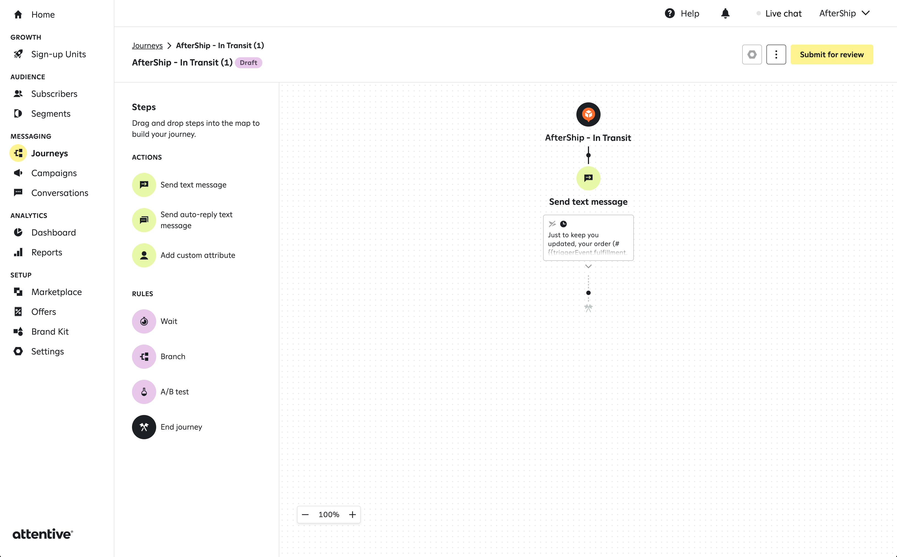This screenshot has height=557, width=897.
Task: Select the Journeys menu item
Action: pos(49,153)
